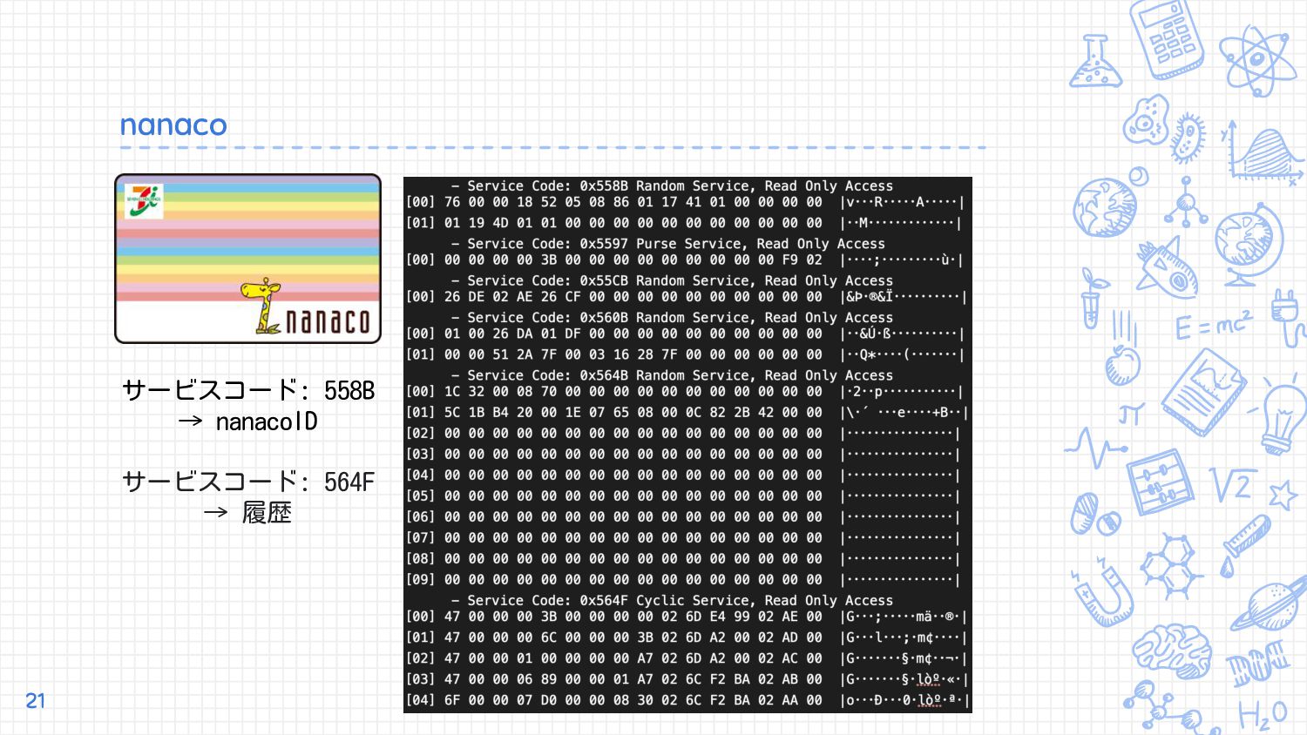Image resolution: width=1307 pixels, height=735 pixels.
Task: Select the text "サービスコード: 564F"
Action: click(x=248, y=482)
